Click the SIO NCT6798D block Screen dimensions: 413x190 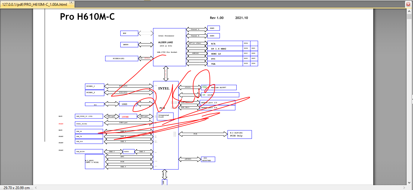coord(208,159)
